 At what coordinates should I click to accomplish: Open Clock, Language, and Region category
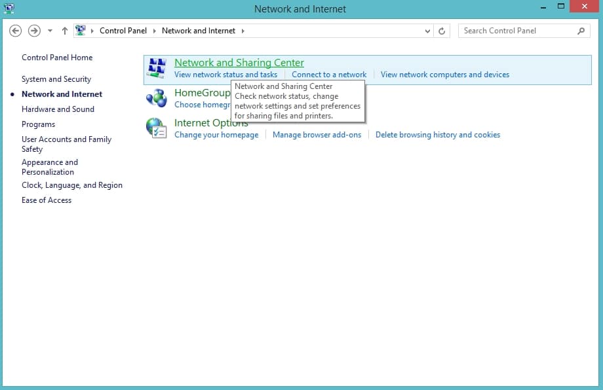pyautogui.click(x=72, y=185)
